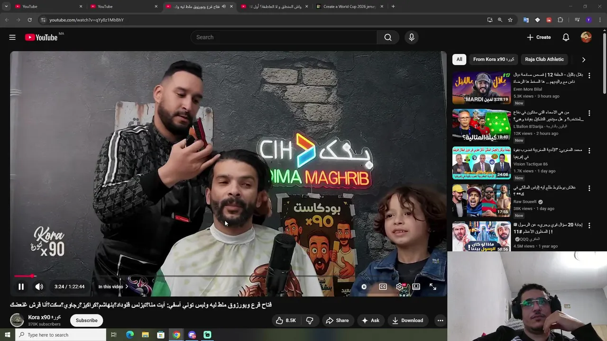Viewport: 607px width, 341px height.
Task: Go back to the previous page
Action: [7, 20]
